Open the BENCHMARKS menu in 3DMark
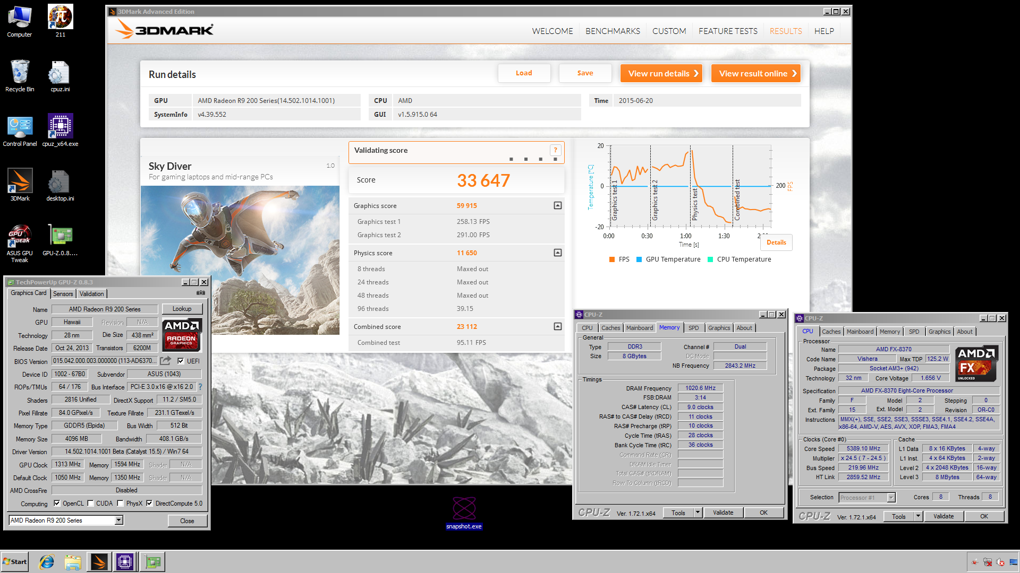Viewport: 1020px width, 573px height. click(x=613, y=31)
